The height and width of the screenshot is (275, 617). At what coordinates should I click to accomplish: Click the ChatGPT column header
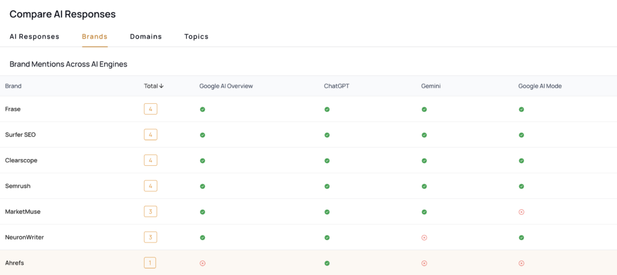pyautogui.click(x=336, y=86)
